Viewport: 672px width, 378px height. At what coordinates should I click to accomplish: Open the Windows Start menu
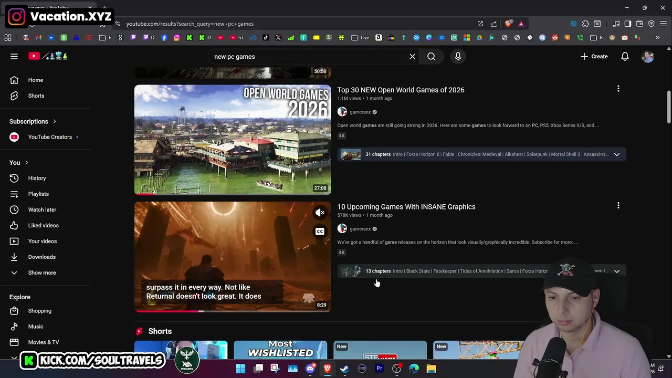tap(240, 369)
